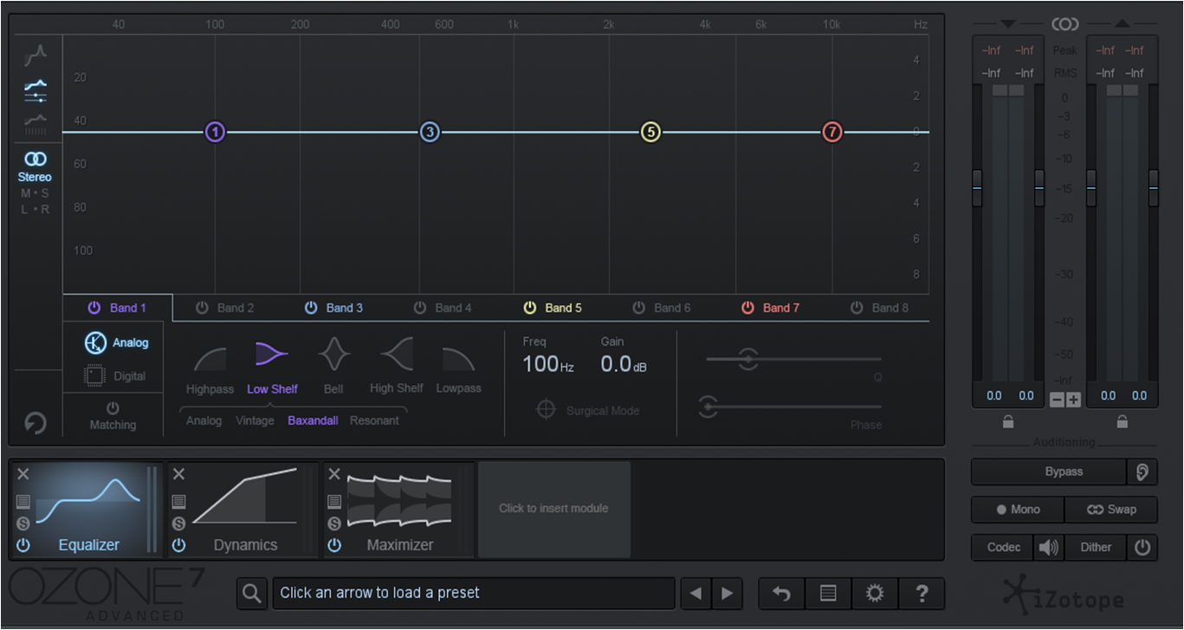Open the settings gear icon
This screenshot has height=630, width=1184.
pyautogui.click(x=875, y=594)
